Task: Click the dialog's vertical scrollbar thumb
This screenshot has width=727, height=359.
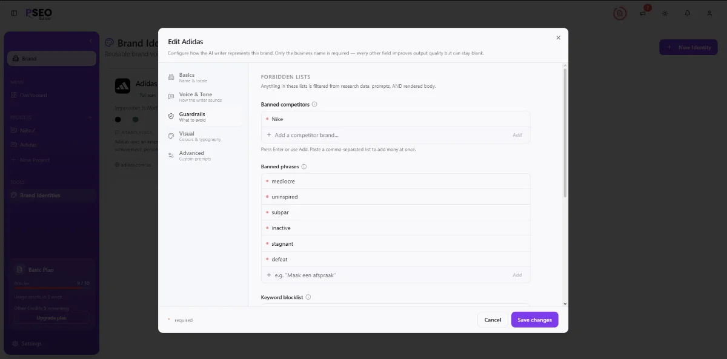Action: (x=565, y=133)
